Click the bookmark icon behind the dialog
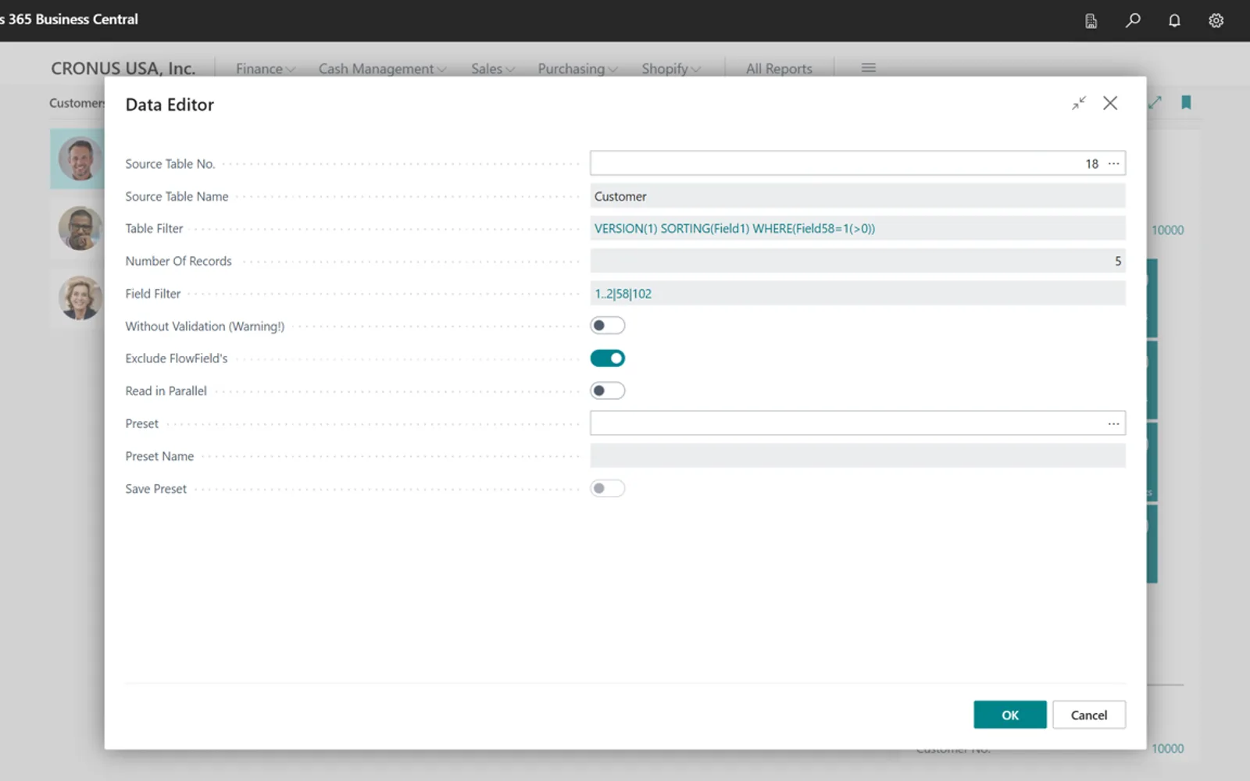Viewport: 1250px width, 781px height. coord(1186,102)
